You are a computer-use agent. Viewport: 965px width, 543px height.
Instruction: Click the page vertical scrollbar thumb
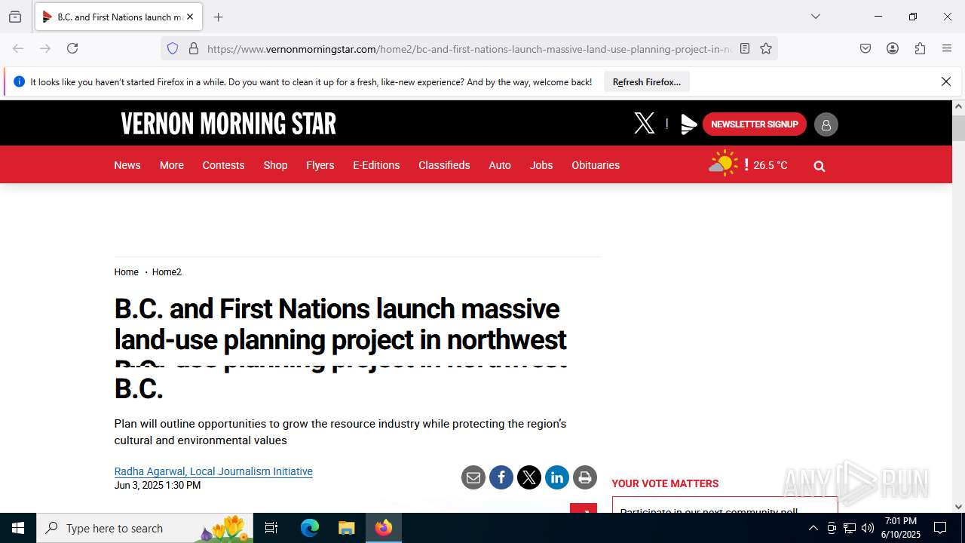click(x=958, y=128)
